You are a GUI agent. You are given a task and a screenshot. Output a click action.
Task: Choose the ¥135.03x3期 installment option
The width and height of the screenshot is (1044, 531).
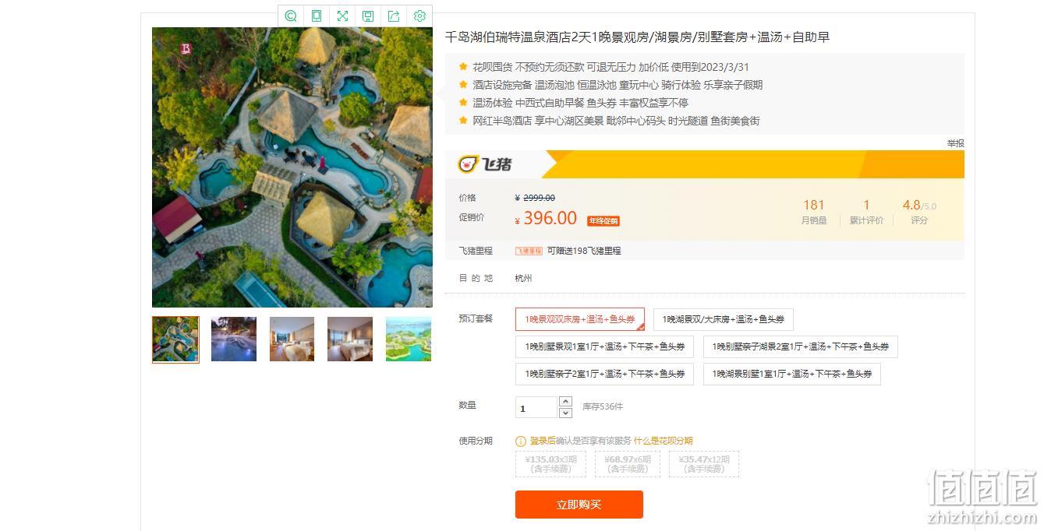(550, 464)
